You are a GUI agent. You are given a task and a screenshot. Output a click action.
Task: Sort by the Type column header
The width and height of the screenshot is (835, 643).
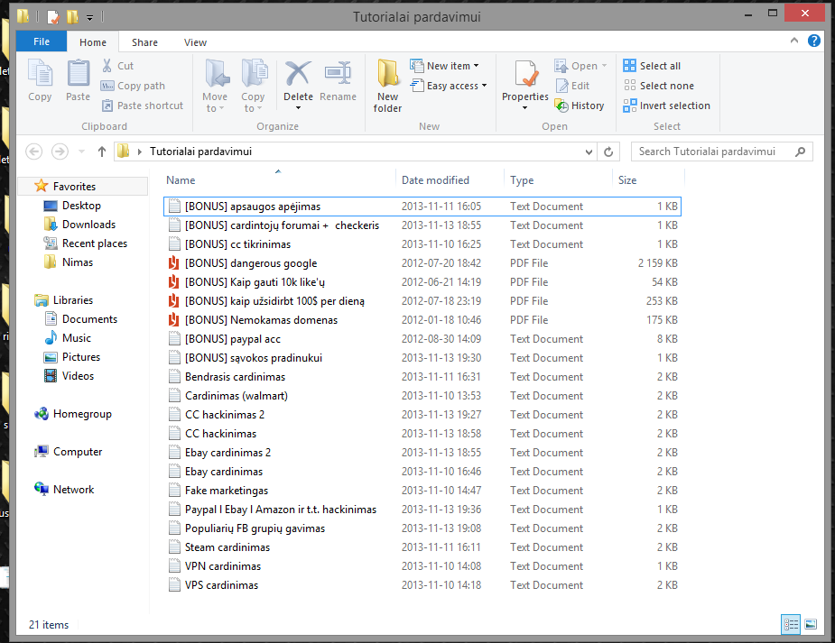[x=522, y=180]
